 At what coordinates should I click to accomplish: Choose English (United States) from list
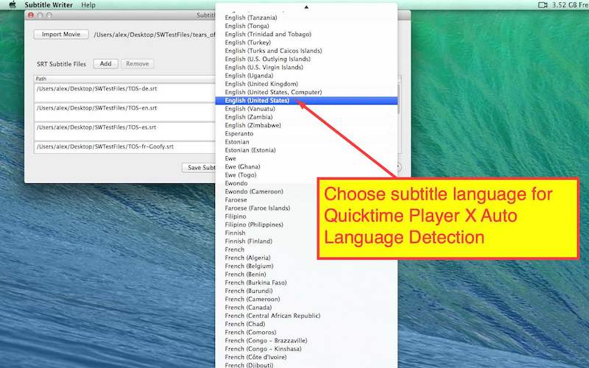[x=257, y=100]
